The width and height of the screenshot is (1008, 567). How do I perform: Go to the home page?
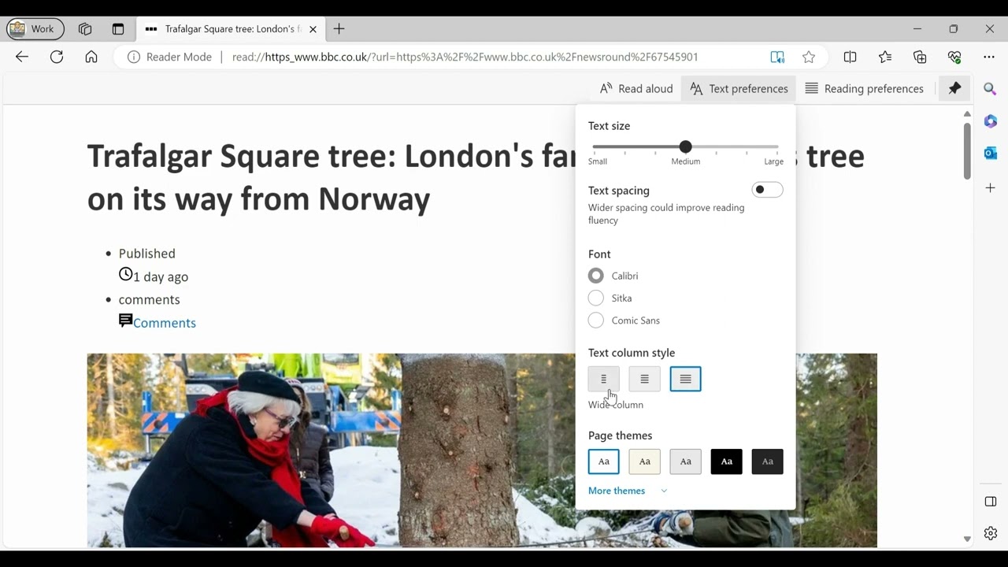91,57
